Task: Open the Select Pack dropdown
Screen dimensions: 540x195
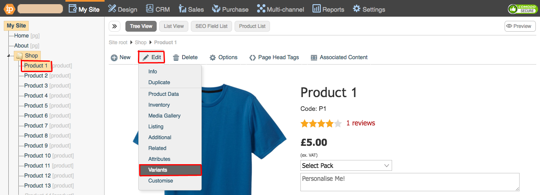Action: tap(346, 166)
